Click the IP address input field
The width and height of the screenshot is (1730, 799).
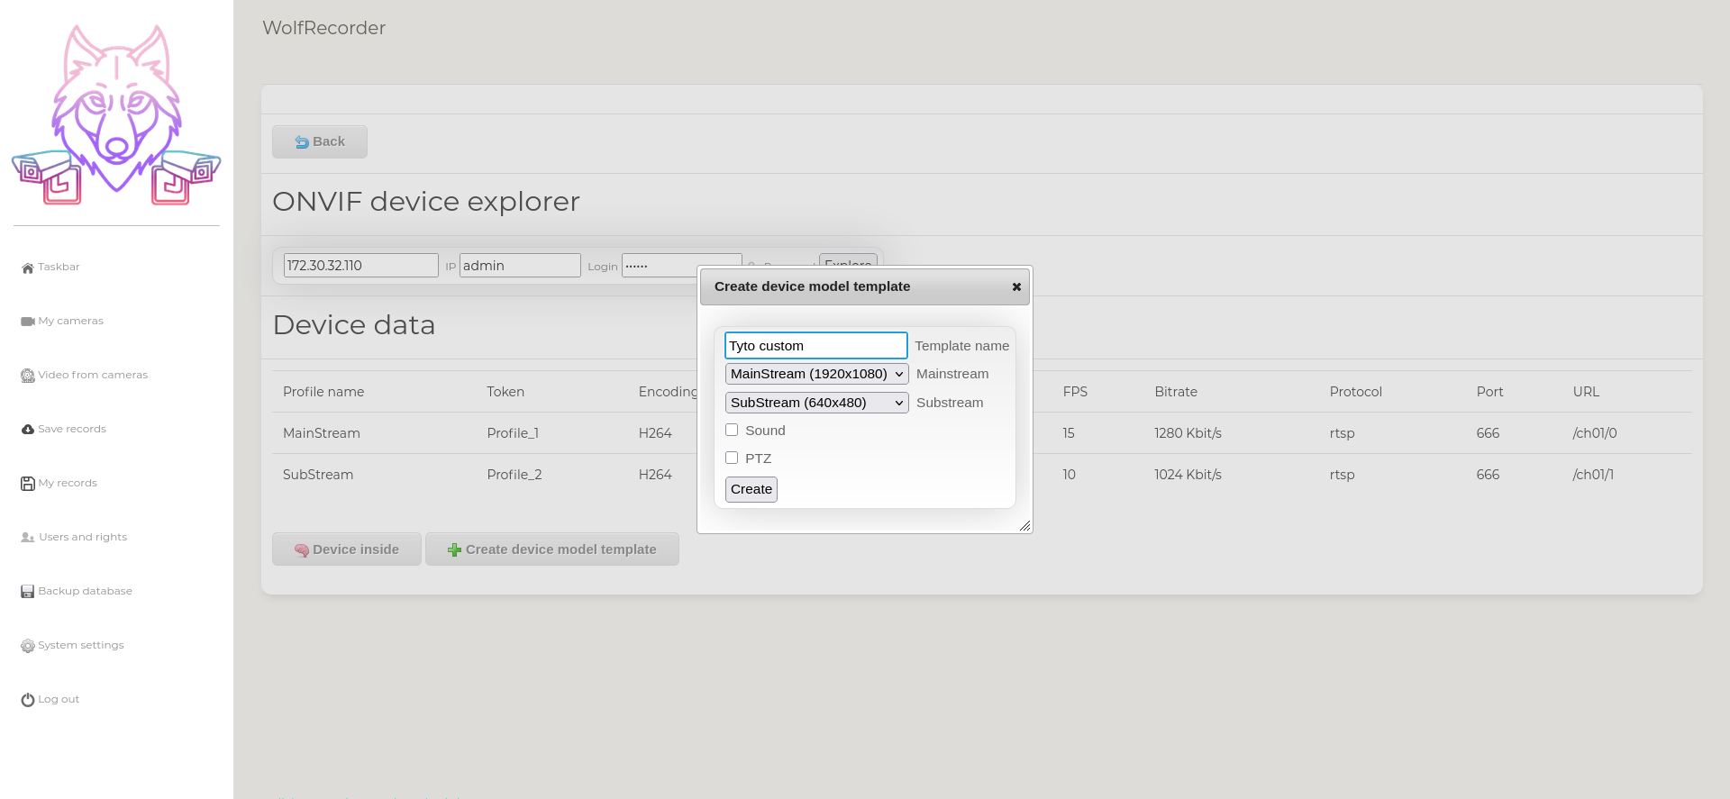[360, 266]
